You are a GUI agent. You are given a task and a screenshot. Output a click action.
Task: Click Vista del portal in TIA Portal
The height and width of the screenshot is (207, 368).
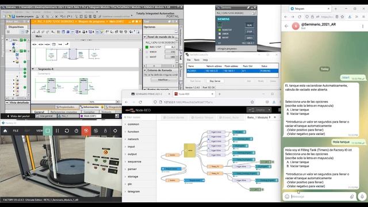18,116
